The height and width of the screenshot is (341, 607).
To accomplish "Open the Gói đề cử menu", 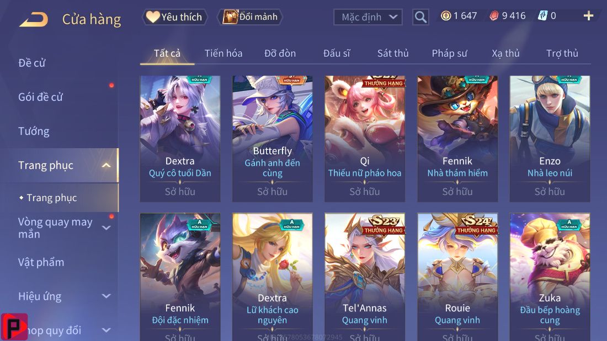I will pyautogui.click(x=40, y=97).
